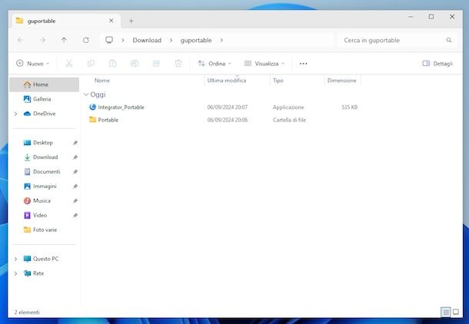Click the Portable folder icon
Viewport: 469px width, 324px height.
pos(93,120)
